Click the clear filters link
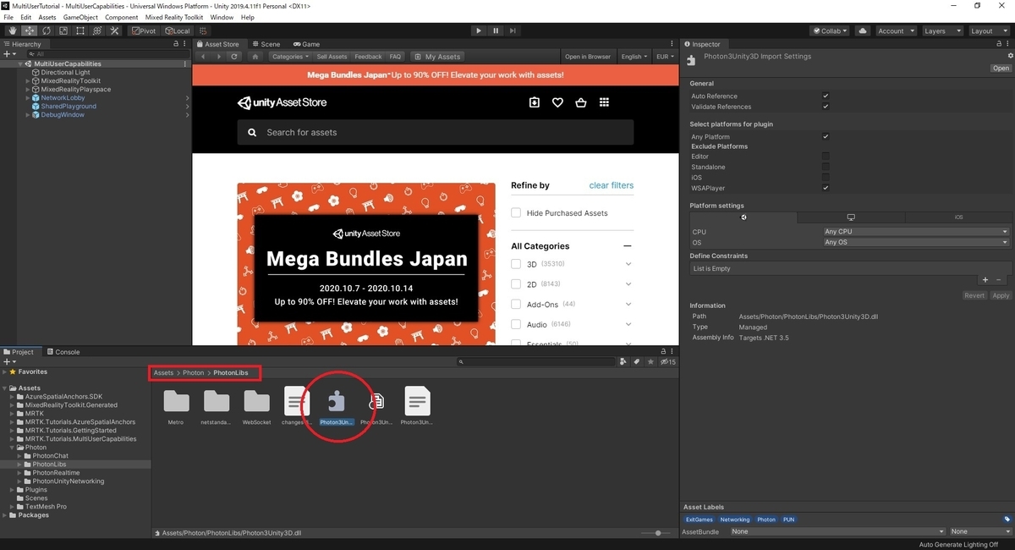Screen dimensions: 1015x550 coord(611,185)
